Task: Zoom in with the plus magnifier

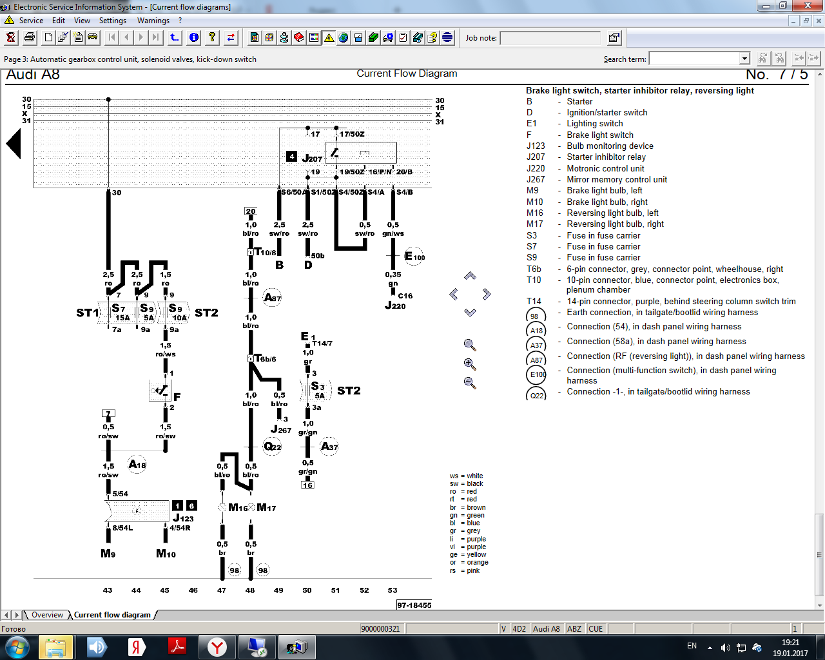Action: point(470,364)
